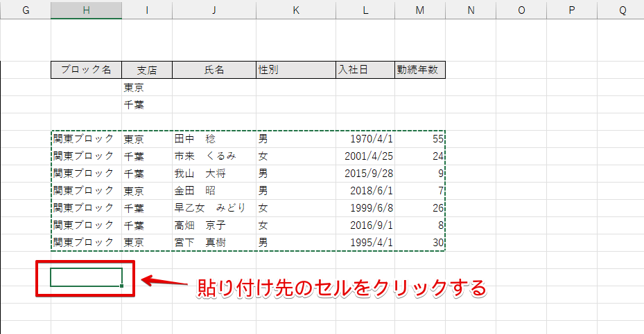
Task: Click the 勤続年数 header cell
Action: pyautogui.click(x=419, y=70)
